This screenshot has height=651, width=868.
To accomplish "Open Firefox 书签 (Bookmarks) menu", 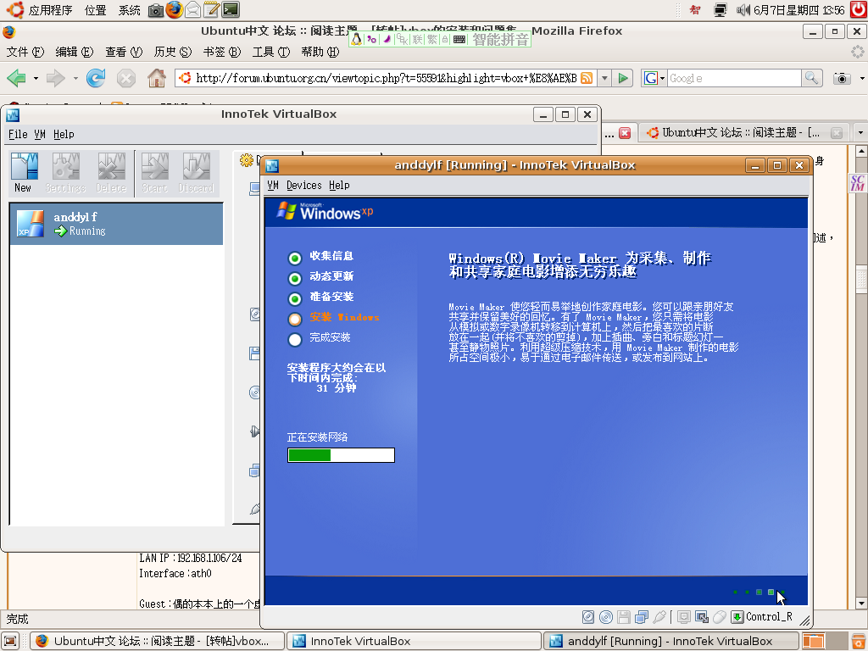I will pyautogui.click(x=221, y=52).
